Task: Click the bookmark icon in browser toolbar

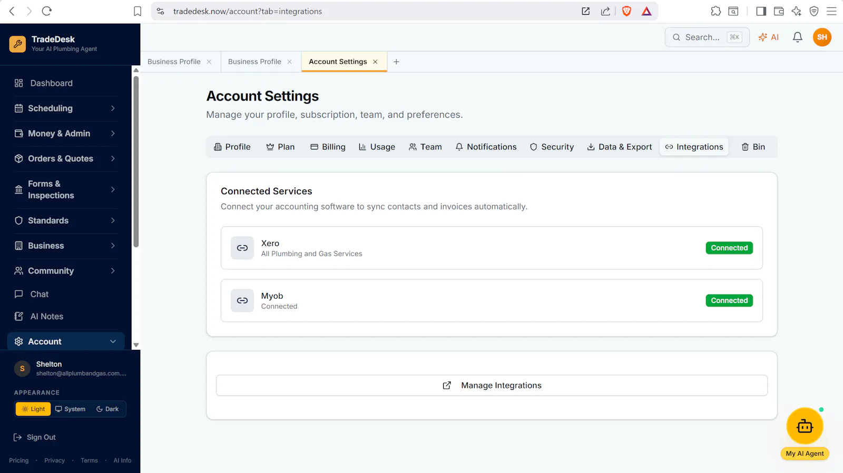Action: tap(138, 11)
